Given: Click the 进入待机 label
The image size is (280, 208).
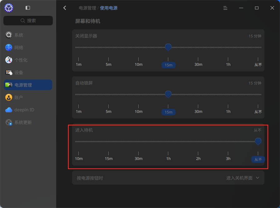Looking at the screenshot, I should click(x=84, y=130).
